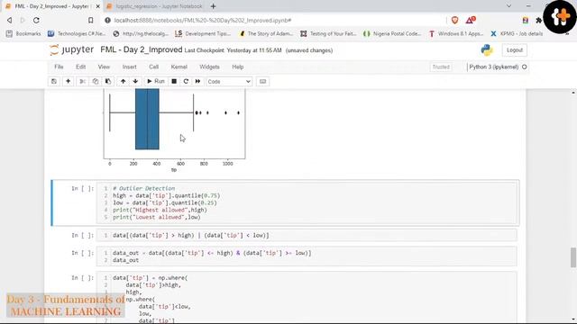Open the Brave Shields icon
The width and height of the screenshot is (577, 324).
[x=454, y=20]
